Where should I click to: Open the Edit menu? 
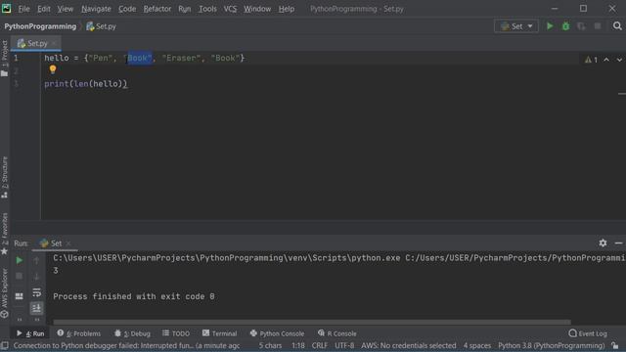tap(44, 9)
